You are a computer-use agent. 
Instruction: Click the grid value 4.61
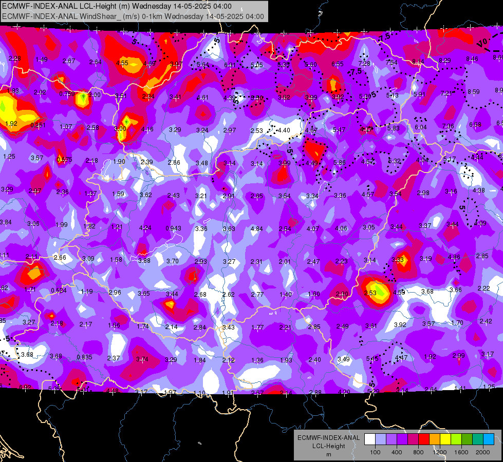point(202,97)
